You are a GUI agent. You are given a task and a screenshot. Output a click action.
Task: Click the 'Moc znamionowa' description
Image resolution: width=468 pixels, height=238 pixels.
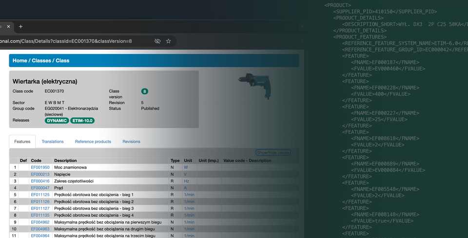click(70, 167)
